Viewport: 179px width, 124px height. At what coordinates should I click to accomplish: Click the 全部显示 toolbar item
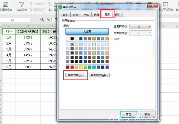37,4
